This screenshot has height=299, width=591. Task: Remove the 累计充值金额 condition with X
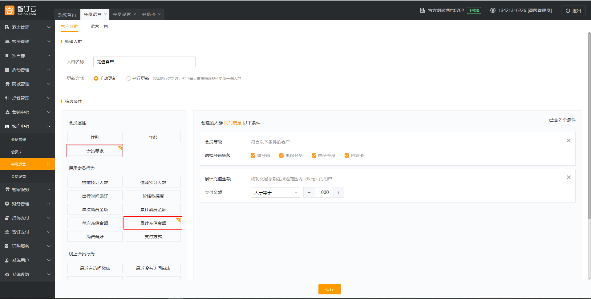(569, 177)
